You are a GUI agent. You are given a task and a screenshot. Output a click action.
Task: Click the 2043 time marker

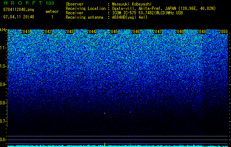(69, 32)
